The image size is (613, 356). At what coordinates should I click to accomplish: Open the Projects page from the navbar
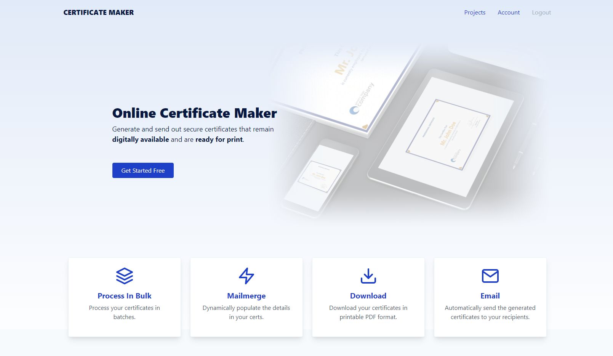[475, 12]
